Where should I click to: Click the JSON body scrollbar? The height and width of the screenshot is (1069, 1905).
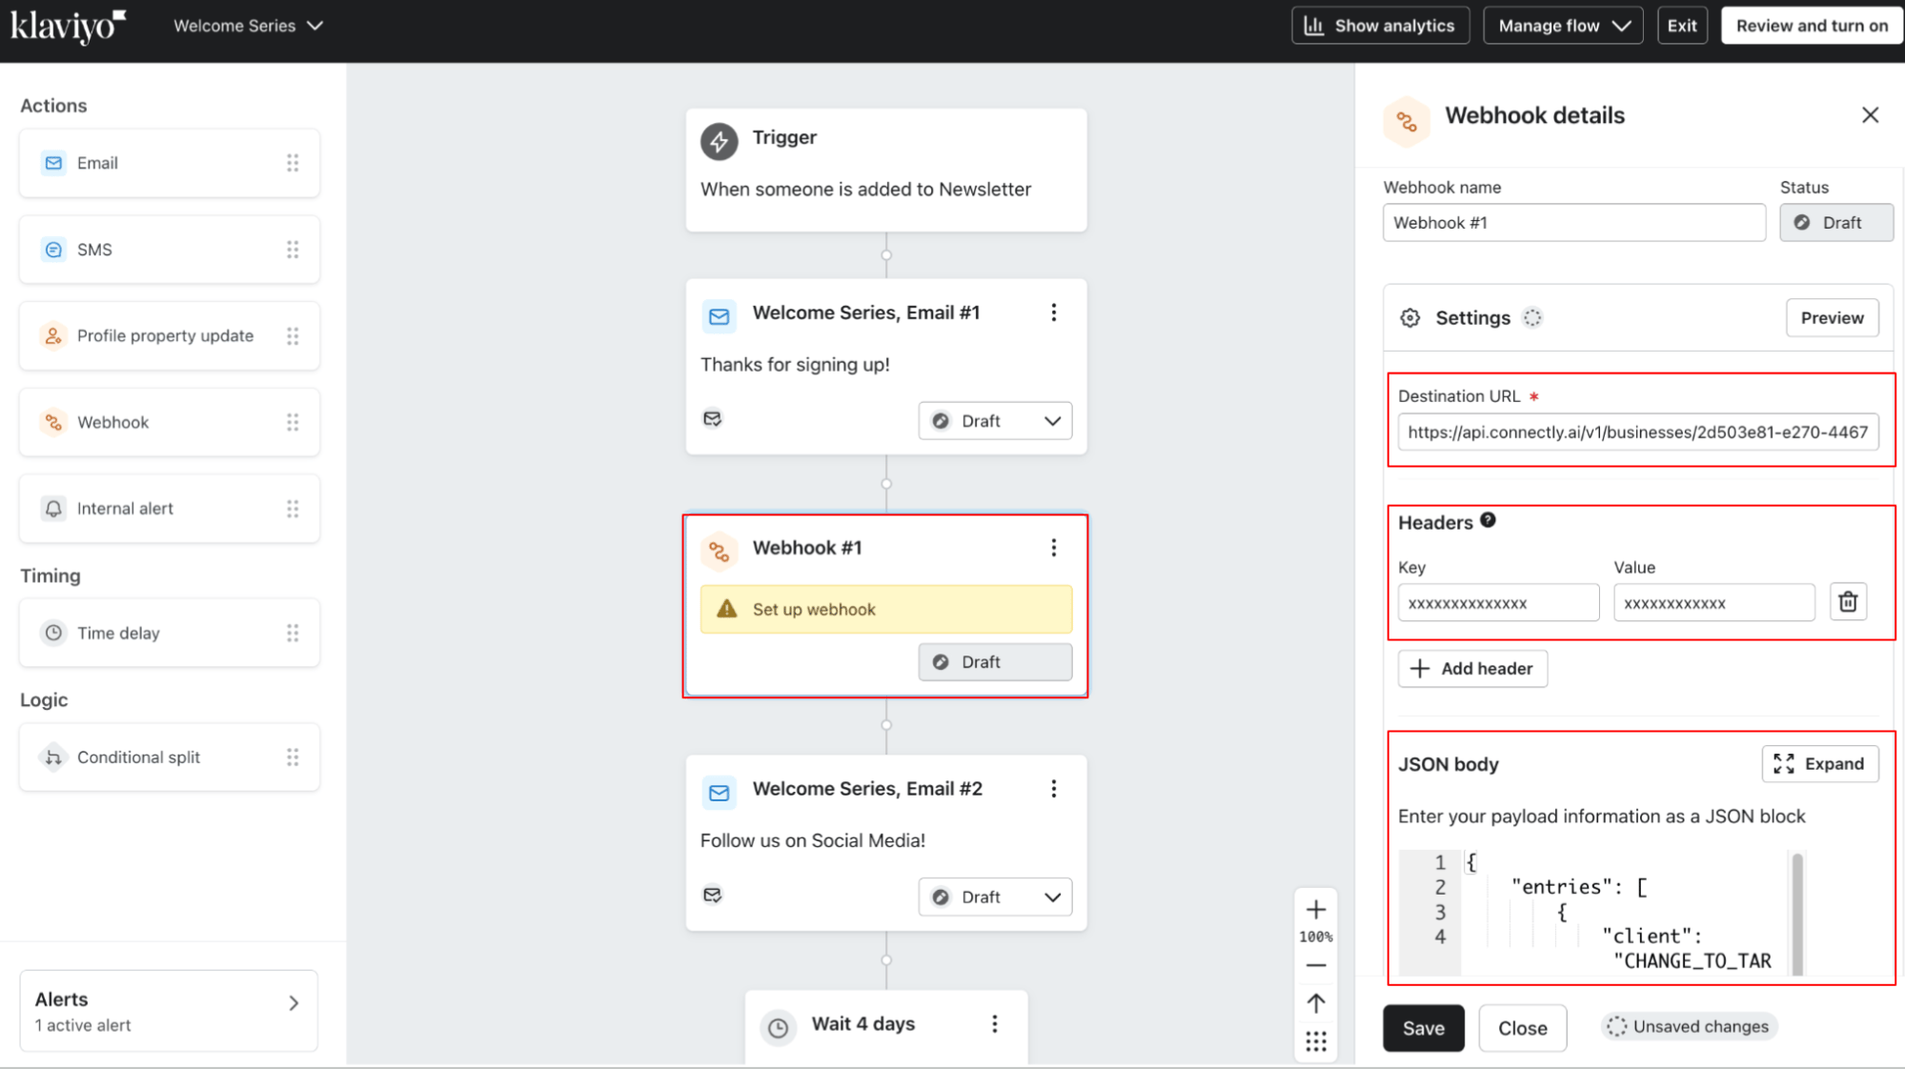click(1797, 913)
